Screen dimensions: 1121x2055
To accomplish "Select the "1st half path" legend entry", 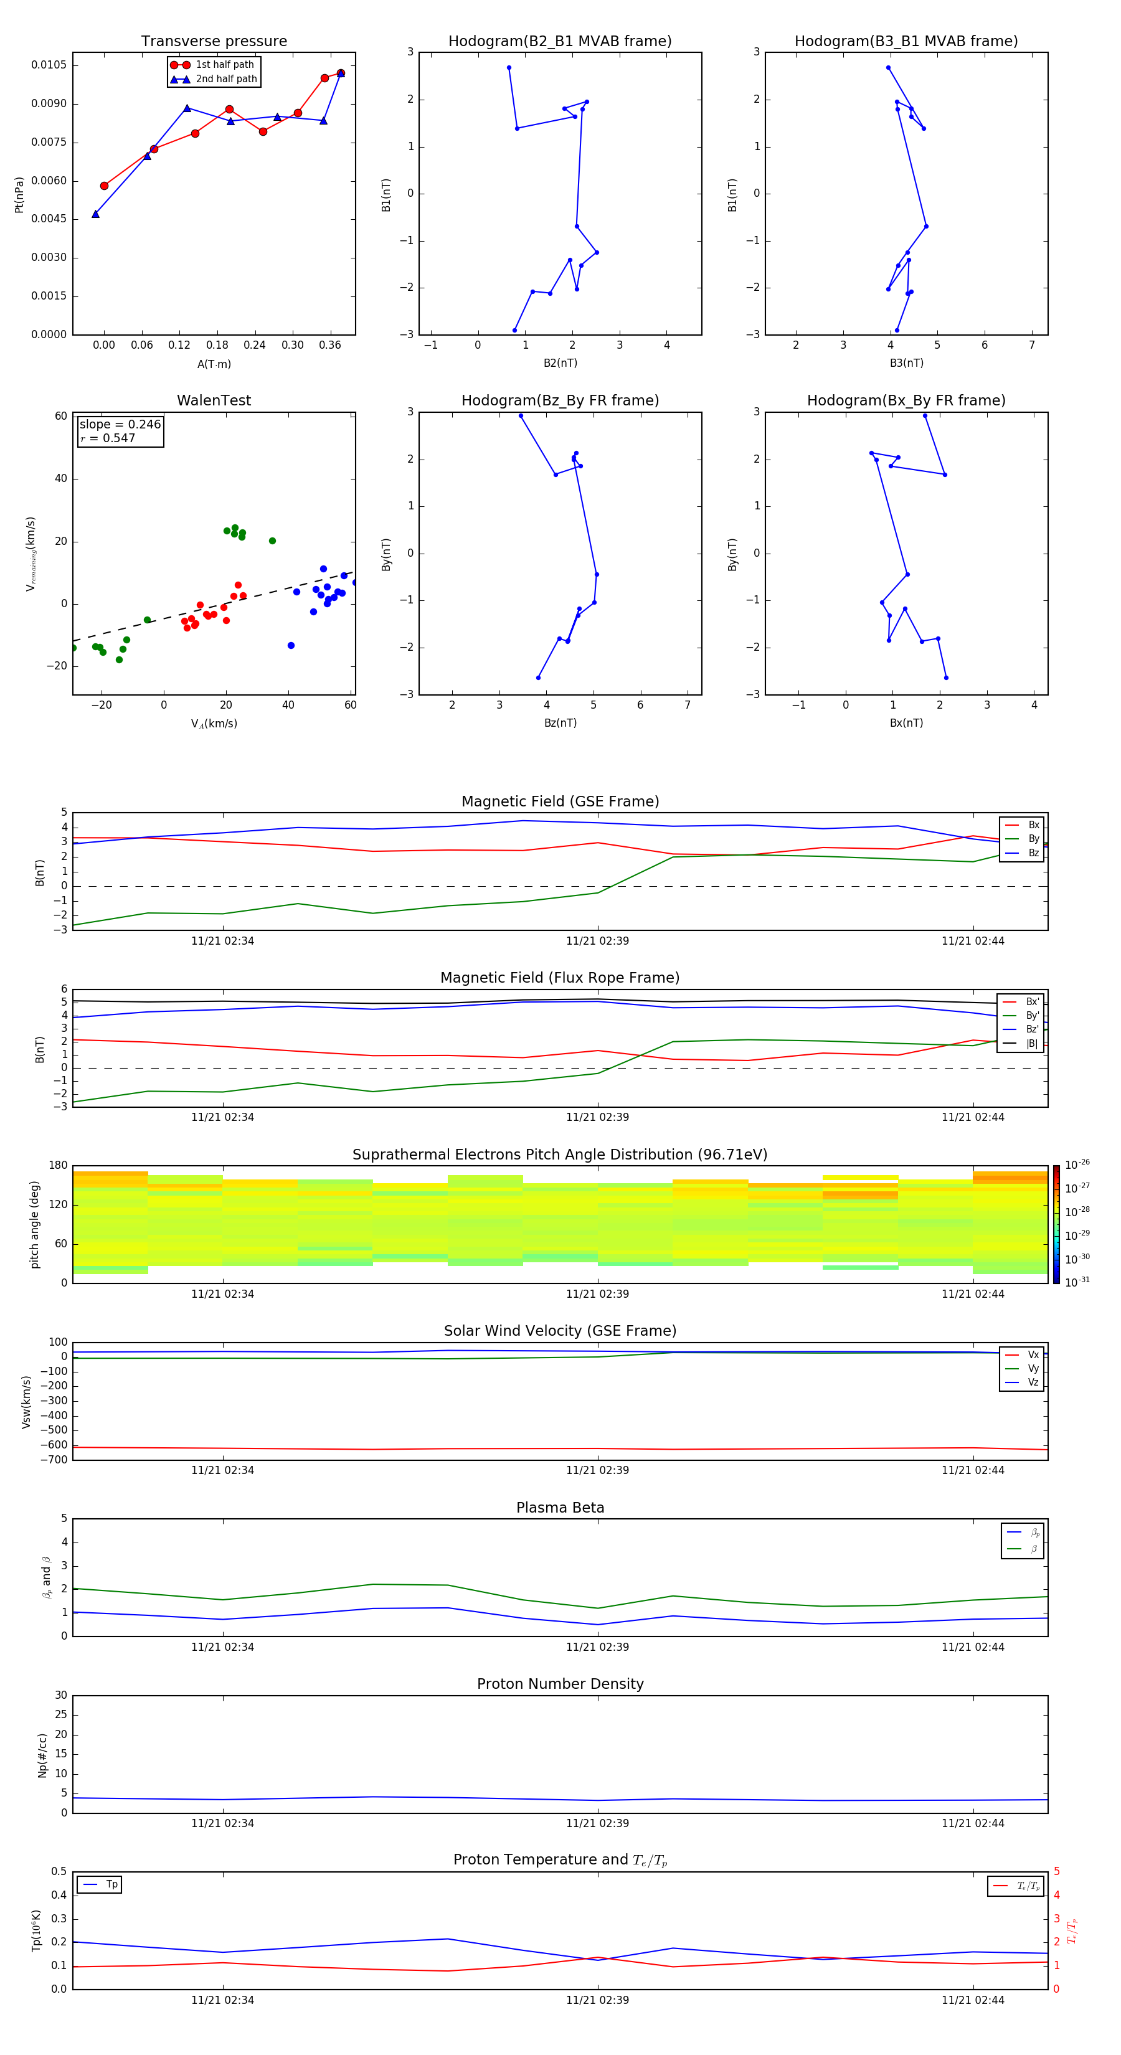I will point(214,65).
